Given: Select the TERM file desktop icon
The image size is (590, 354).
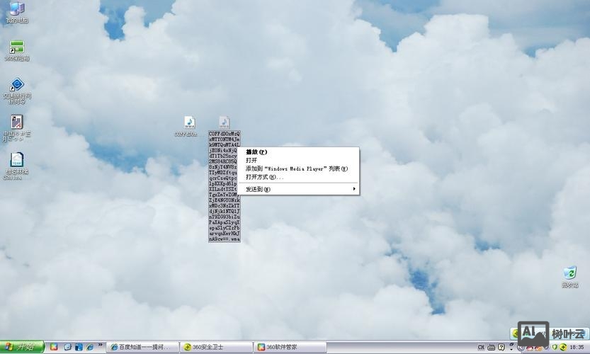Looking at the screenshot, I should 16,161.
